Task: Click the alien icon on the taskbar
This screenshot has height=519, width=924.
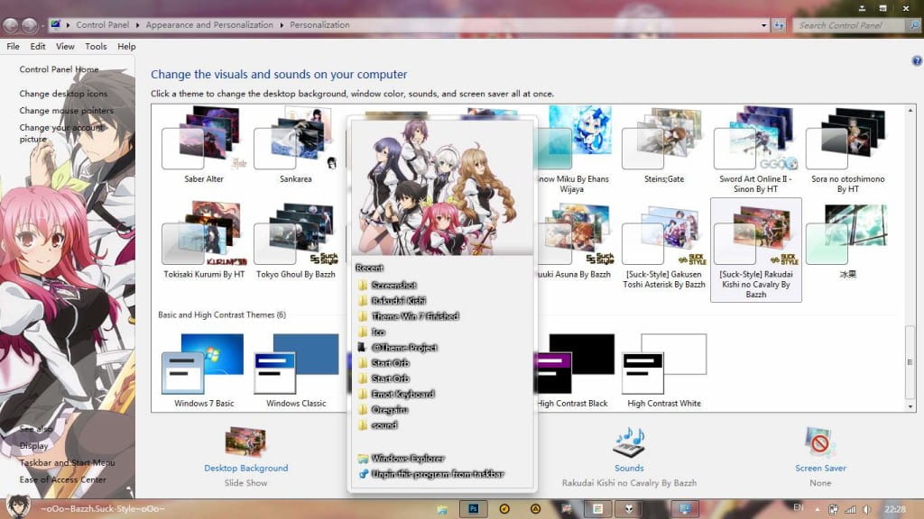Action: click(x=628, y=509)
